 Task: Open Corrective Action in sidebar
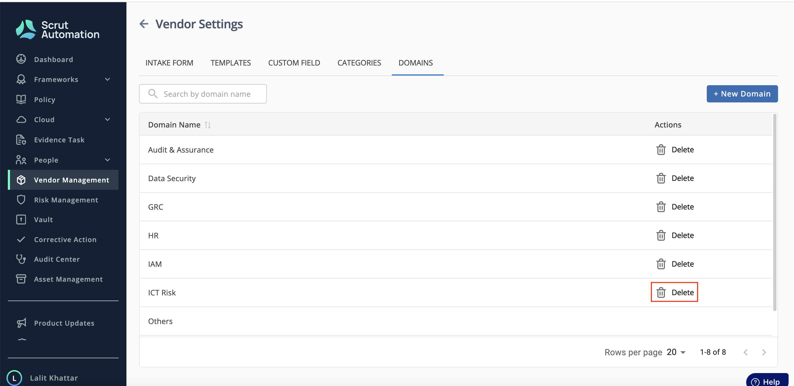[x=63, y=239]
